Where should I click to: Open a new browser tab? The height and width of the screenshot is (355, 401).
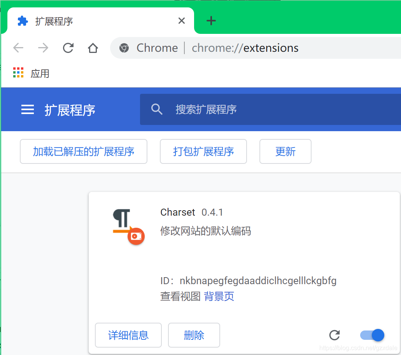(x=211, y=21)
